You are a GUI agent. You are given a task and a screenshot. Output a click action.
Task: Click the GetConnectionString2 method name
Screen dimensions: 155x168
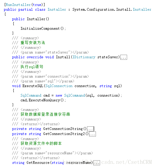pyautogui.click(x=64, y=134)
